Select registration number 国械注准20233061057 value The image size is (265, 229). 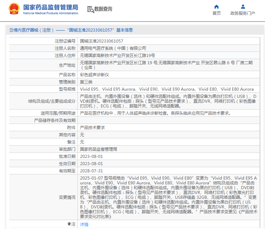(102, 41)
